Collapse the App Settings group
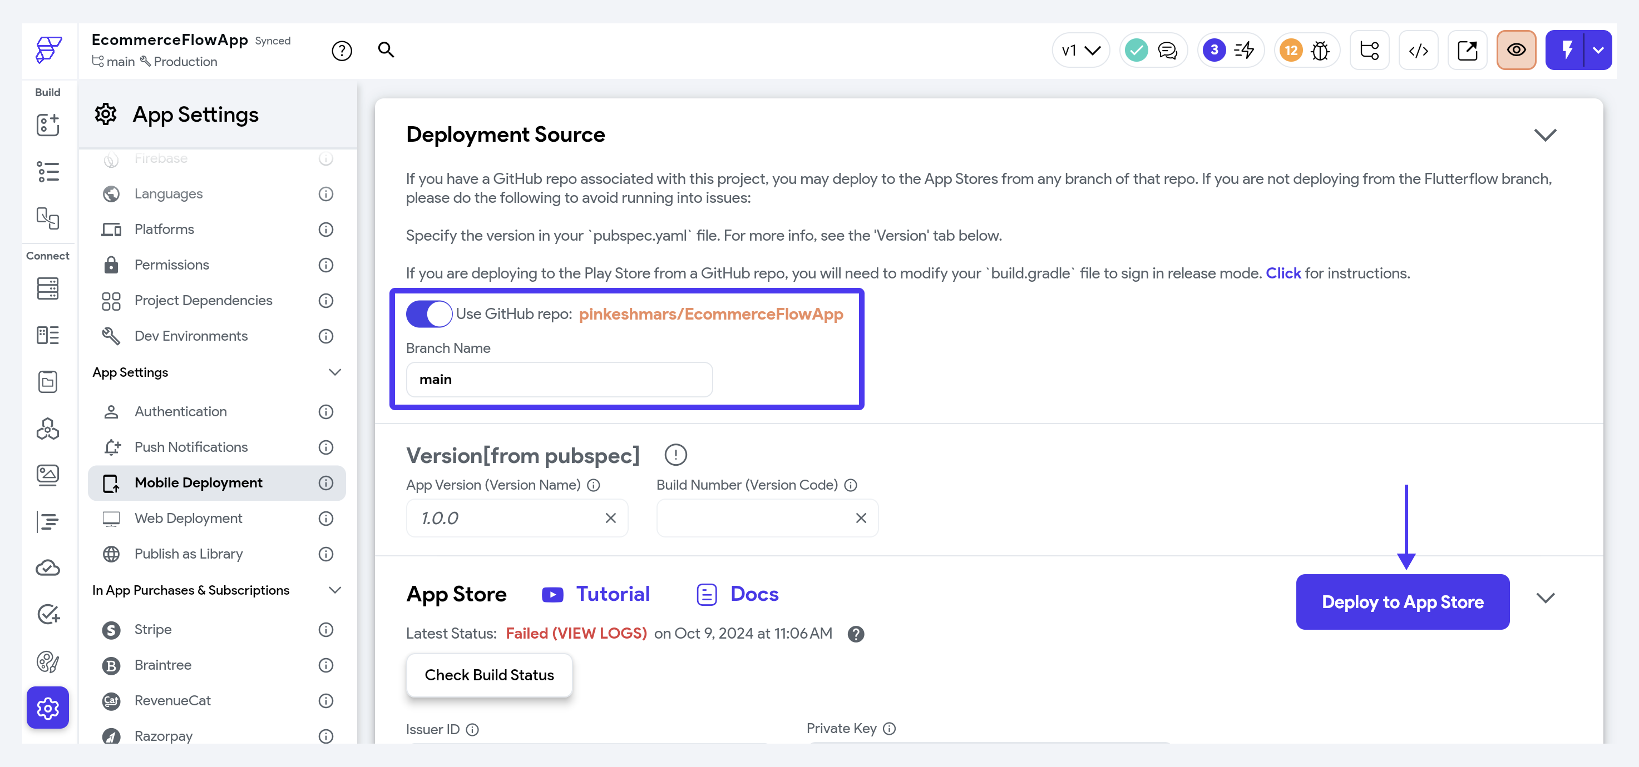 click(335, 372)
